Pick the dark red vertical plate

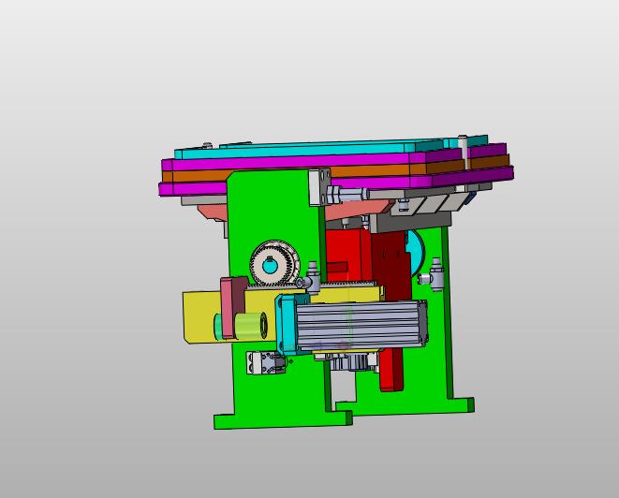tap(392, 264)
